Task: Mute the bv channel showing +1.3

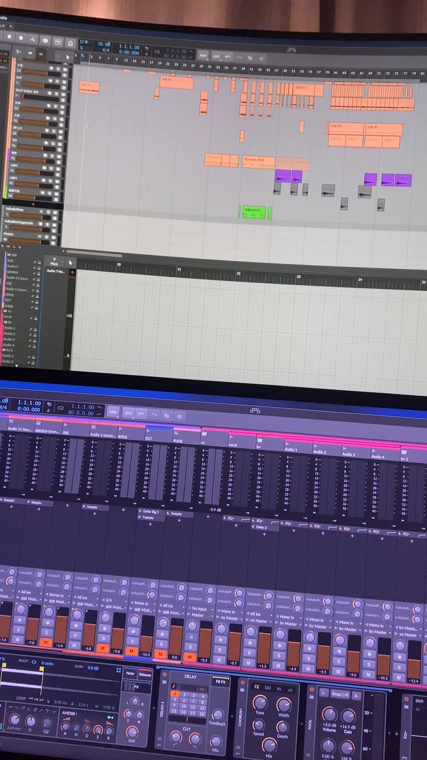Action: point(249,663)
